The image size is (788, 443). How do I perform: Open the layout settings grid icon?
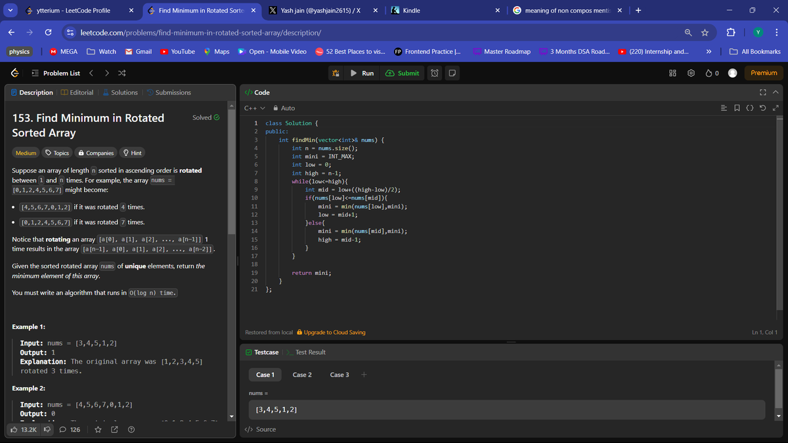(x=672, y=73)
